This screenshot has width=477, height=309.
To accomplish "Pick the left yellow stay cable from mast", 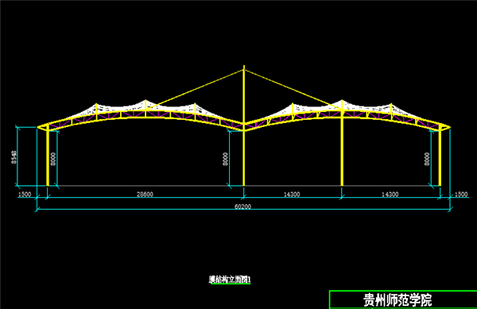I will 195,90.
